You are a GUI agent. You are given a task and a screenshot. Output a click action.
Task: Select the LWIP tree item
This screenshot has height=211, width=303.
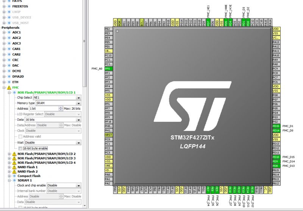[16, 12]
